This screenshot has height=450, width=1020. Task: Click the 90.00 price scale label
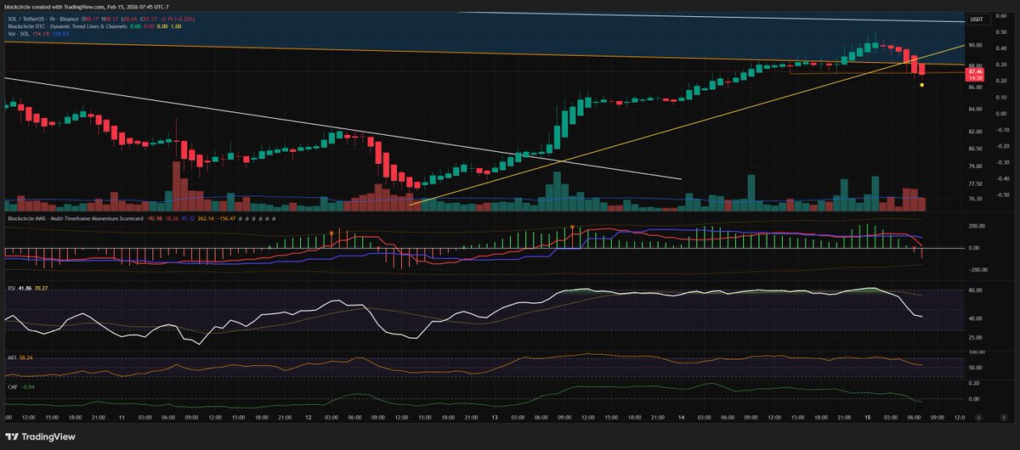[975, 45]
